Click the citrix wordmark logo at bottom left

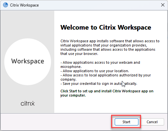coord(28,103)
